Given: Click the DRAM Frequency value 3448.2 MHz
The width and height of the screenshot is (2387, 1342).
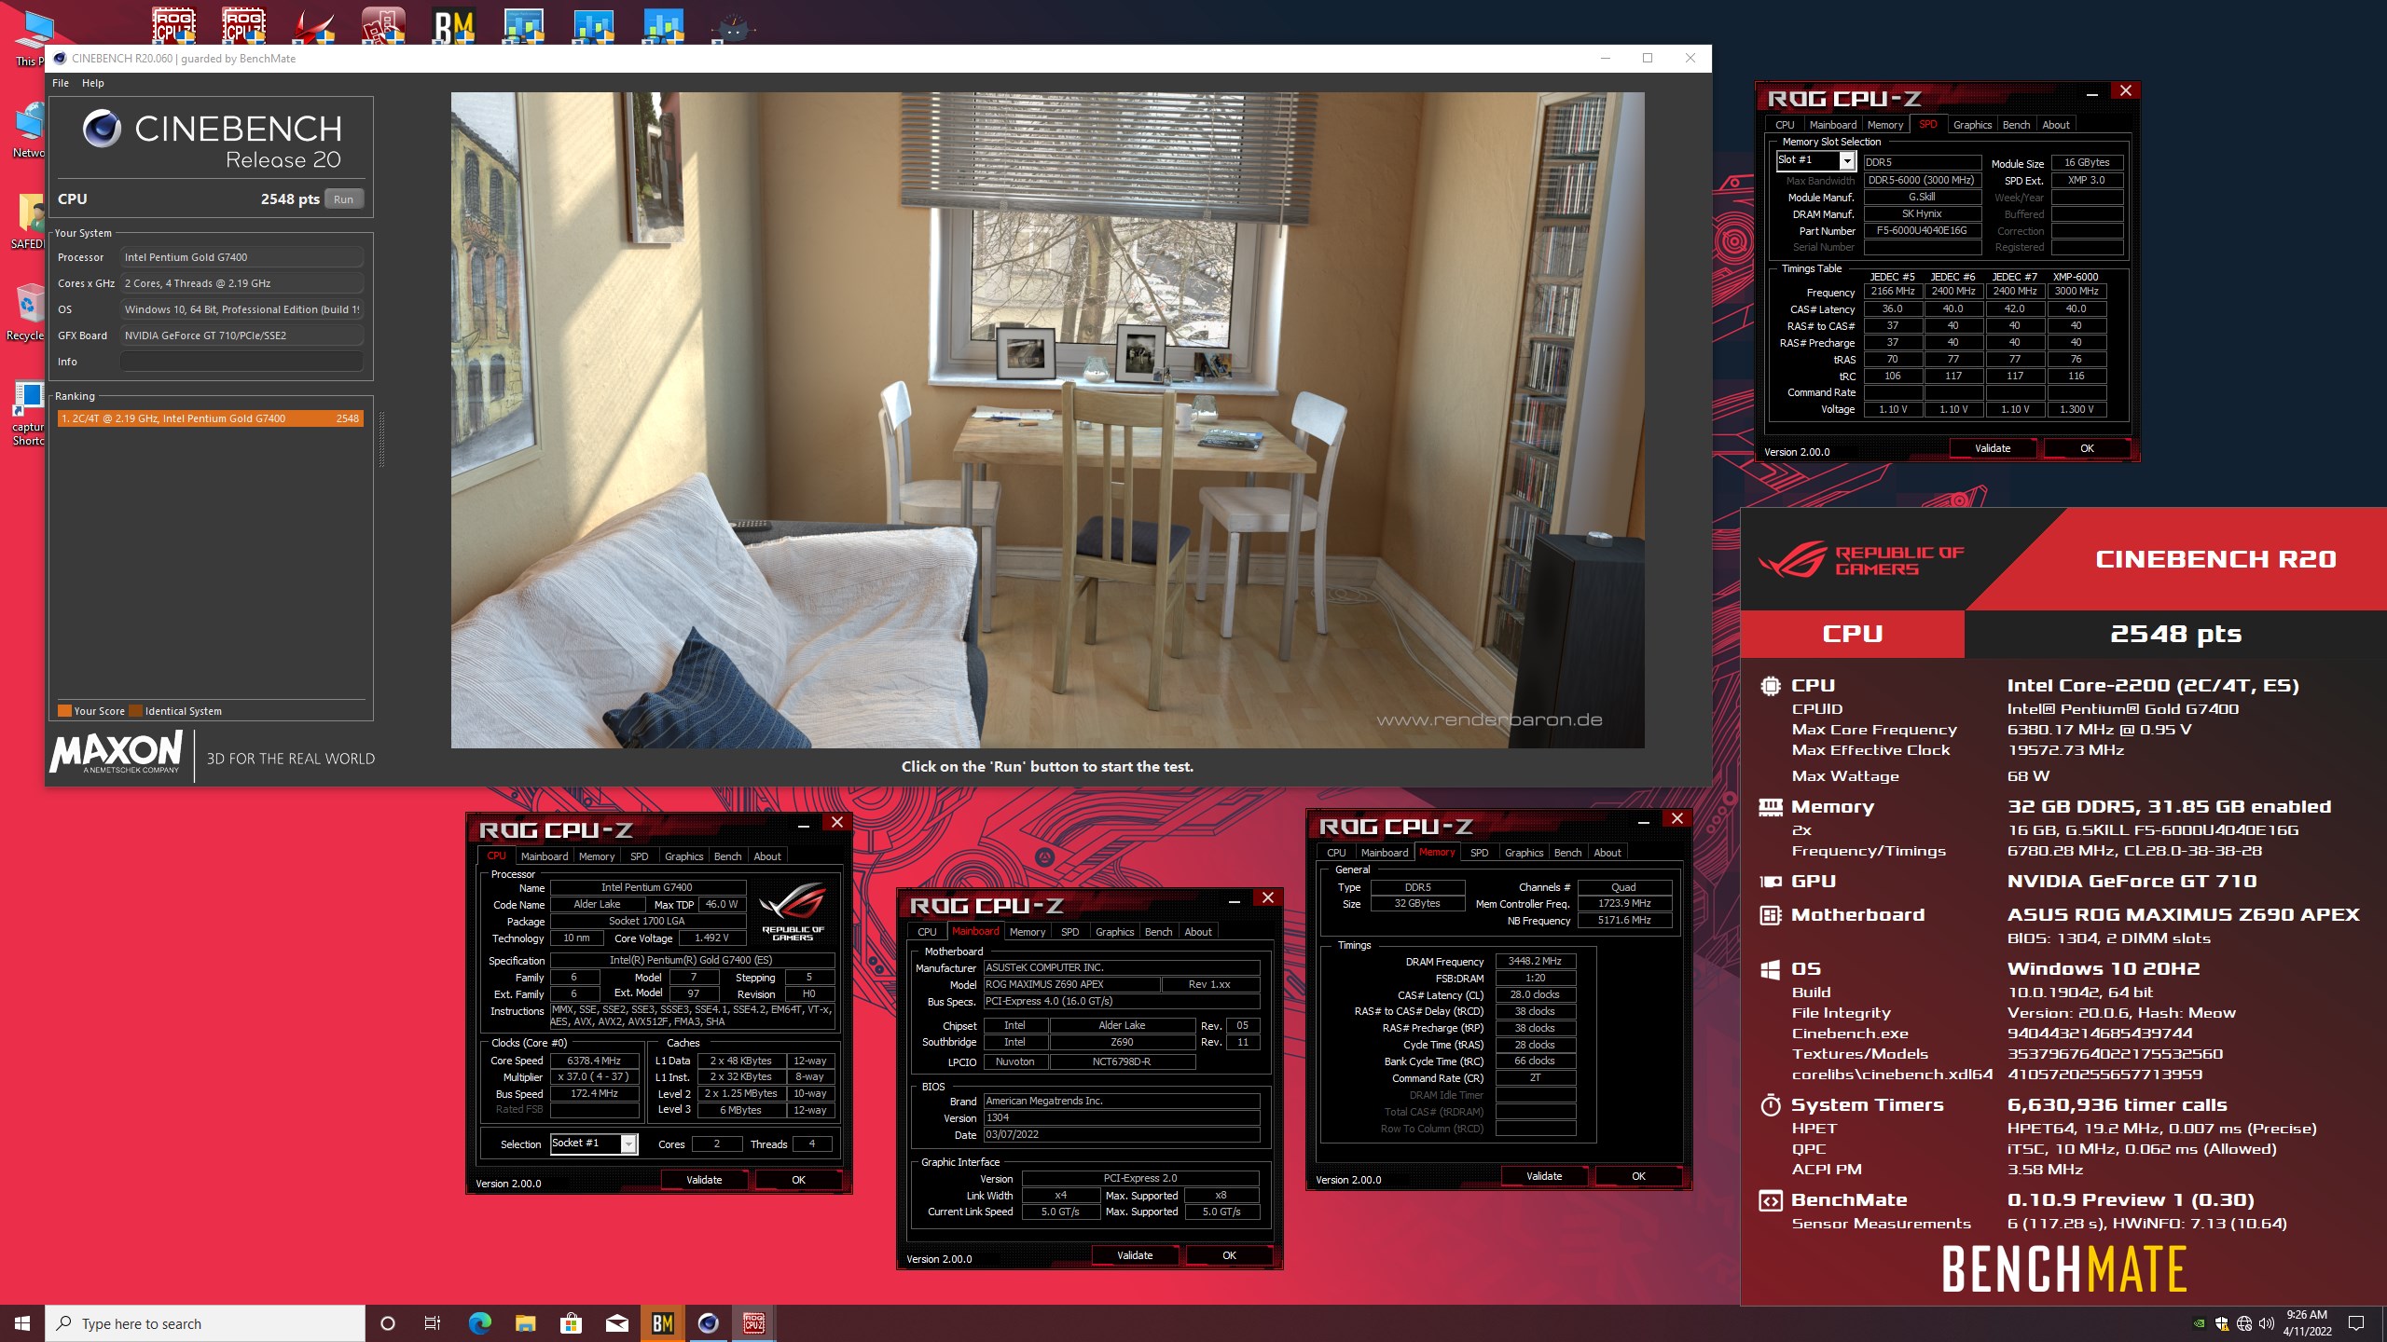Looking at the screenshot, I should tap(1535, 961).
